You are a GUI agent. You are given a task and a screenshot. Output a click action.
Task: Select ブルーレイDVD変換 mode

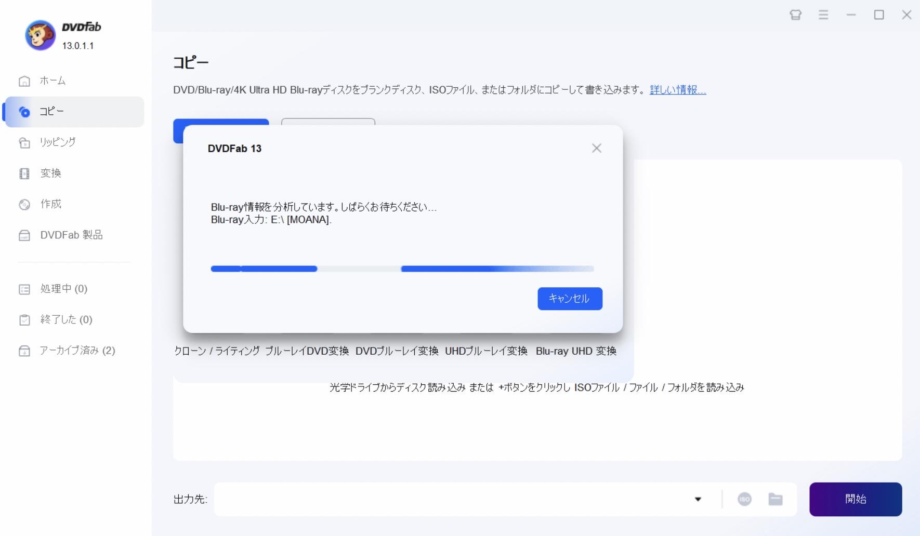coord(307,351)
